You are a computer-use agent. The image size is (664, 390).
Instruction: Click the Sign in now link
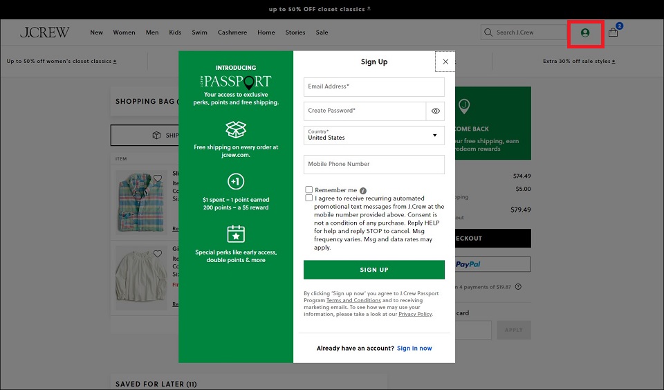[x=414, y=348]
